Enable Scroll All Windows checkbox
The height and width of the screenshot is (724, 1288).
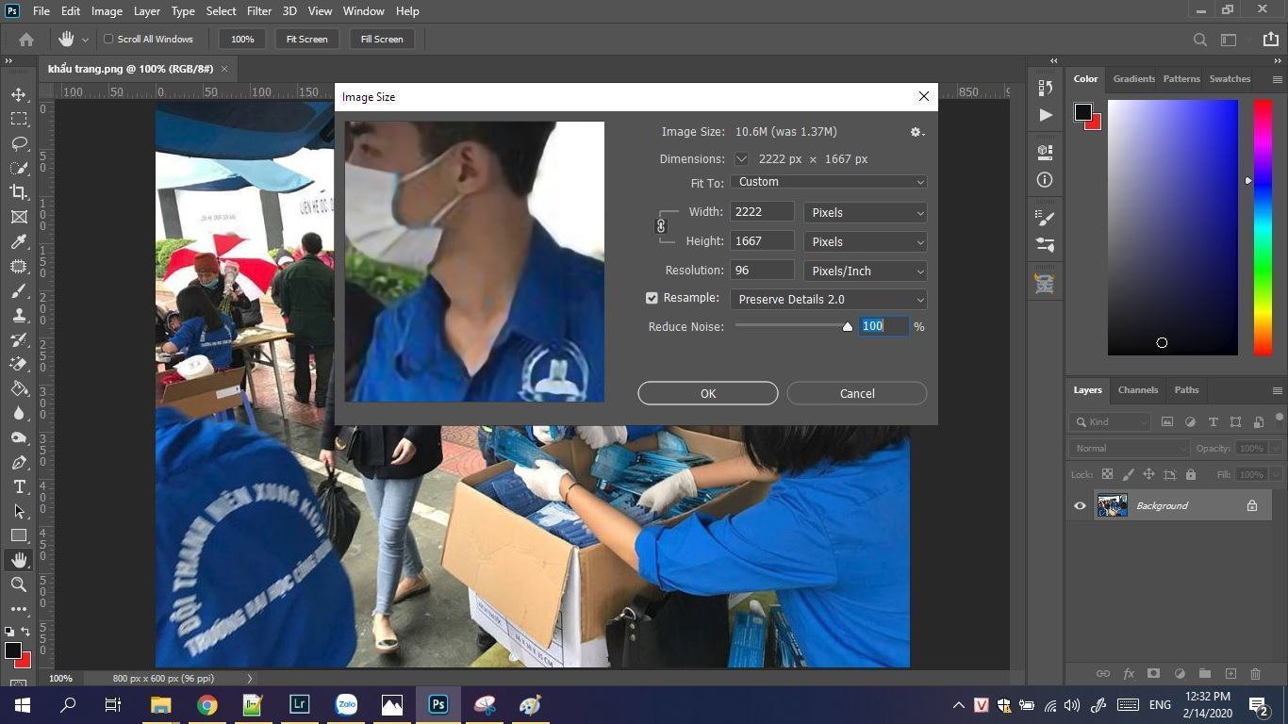click(108, 39)
